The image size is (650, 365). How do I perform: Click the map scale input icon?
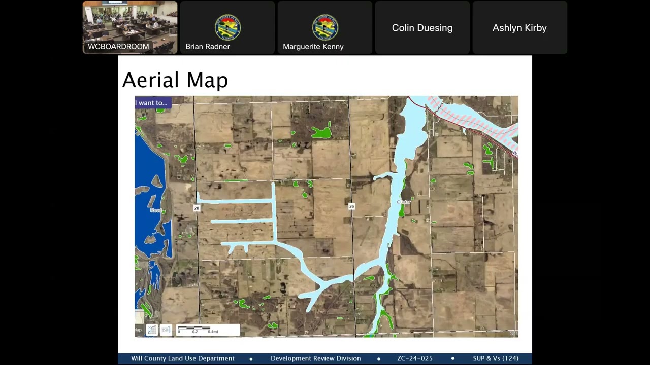point(166,330)
